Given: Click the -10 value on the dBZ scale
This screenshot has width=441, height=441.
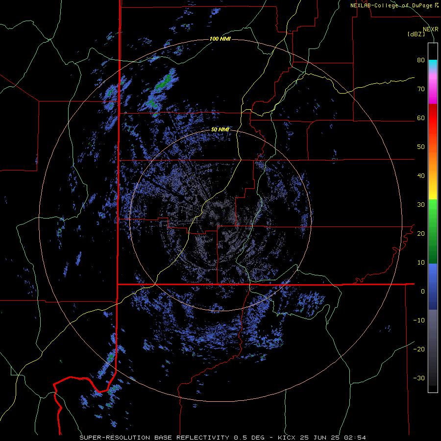Looking at the screenshot, I should 419,320.
